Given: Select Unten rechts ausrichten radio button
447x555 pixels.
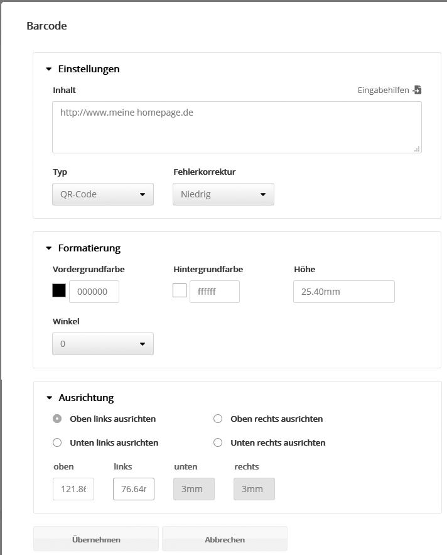Looking at the screenshot, I should 218,442.
